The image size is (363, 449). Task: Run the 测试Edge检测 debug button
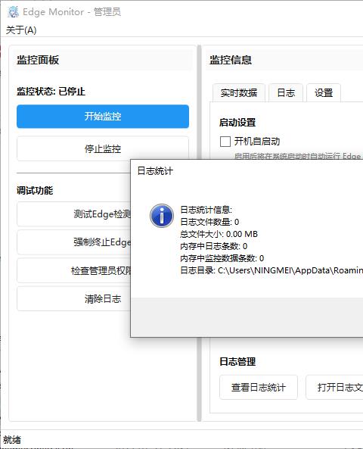click(x=74, y=214)
